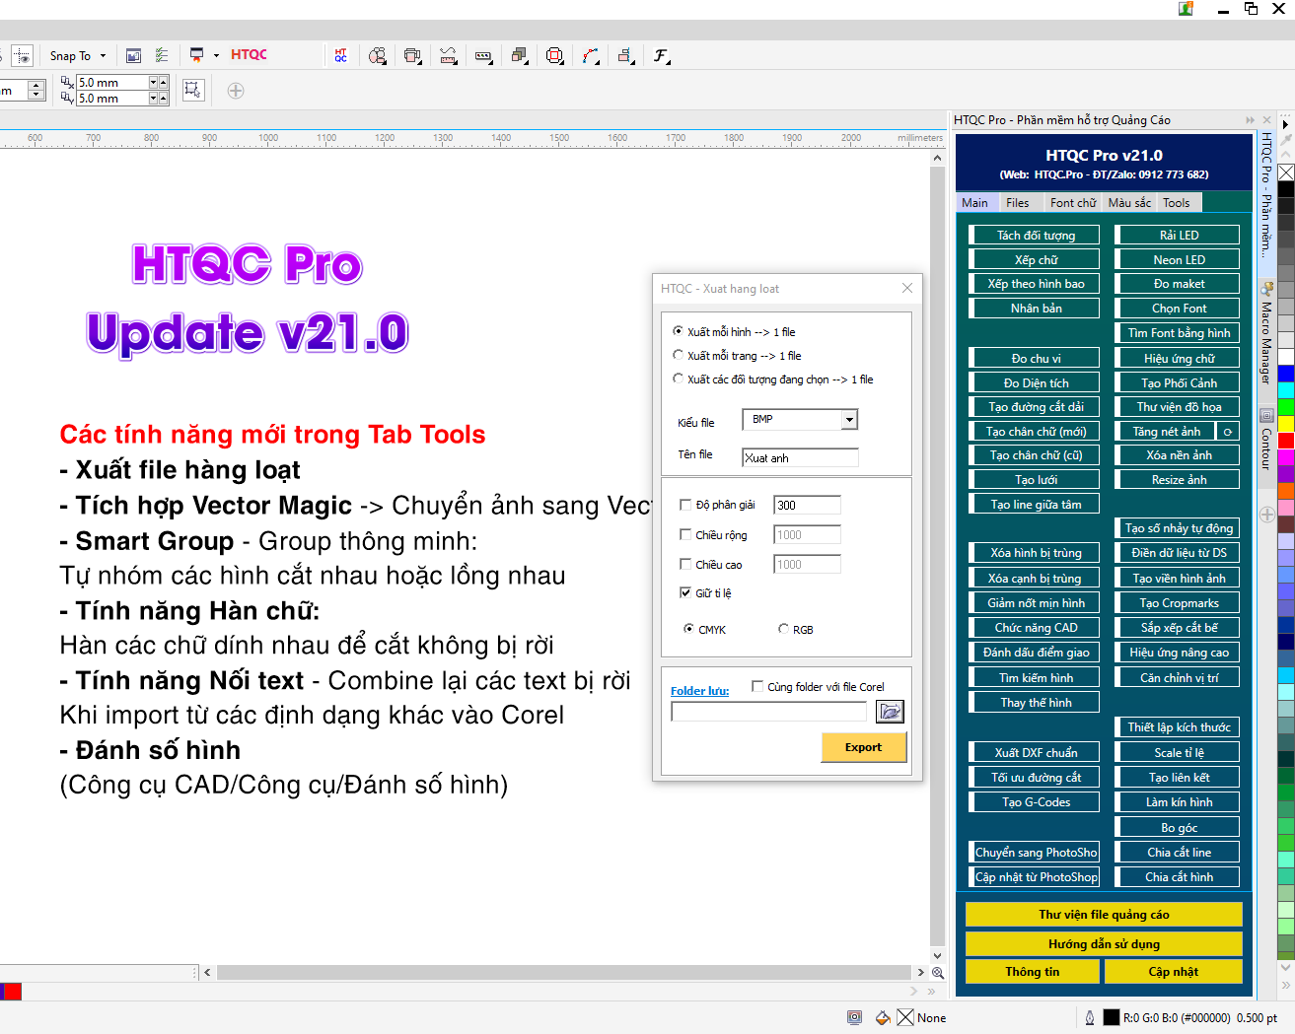The height and width of the screenshot is (1034, 1295).
Task: Switch to the Màu sắc tab
Action: [1129, 202]
